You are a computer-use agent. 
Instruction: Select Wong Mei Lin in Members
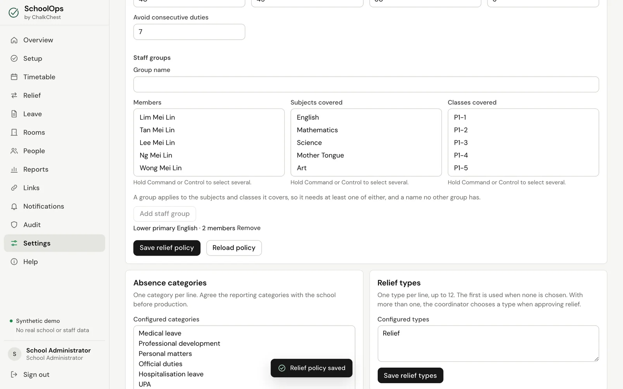[209, 168]
